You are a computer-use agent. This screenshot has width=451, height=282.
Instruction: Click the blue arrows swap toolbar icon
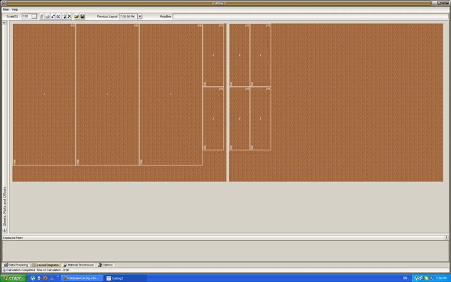[x=58, y=16]
